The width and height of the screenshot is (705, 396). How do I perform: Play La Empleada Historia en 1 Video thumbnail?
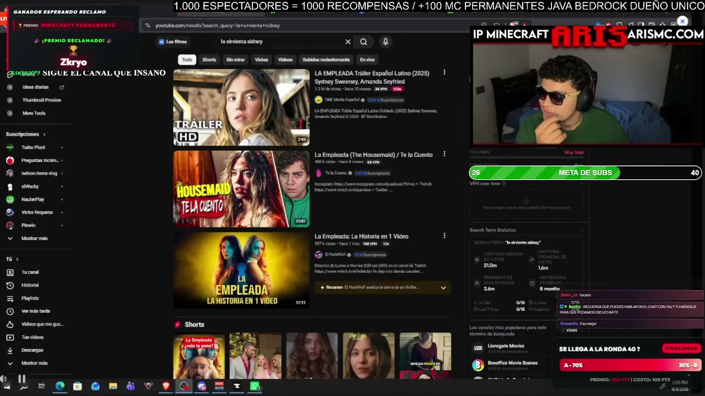[x=241, y=270]
